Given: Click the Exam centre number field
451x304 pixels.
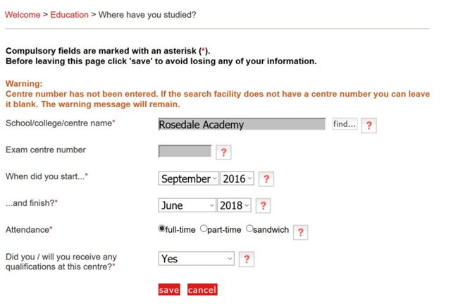Looking at the screenshot, I should [x=185, y=151].
